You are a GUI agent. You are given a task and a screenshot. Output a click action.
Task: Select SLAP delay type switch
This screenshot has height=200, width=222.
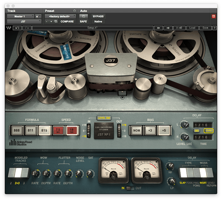tap(183, 173)
